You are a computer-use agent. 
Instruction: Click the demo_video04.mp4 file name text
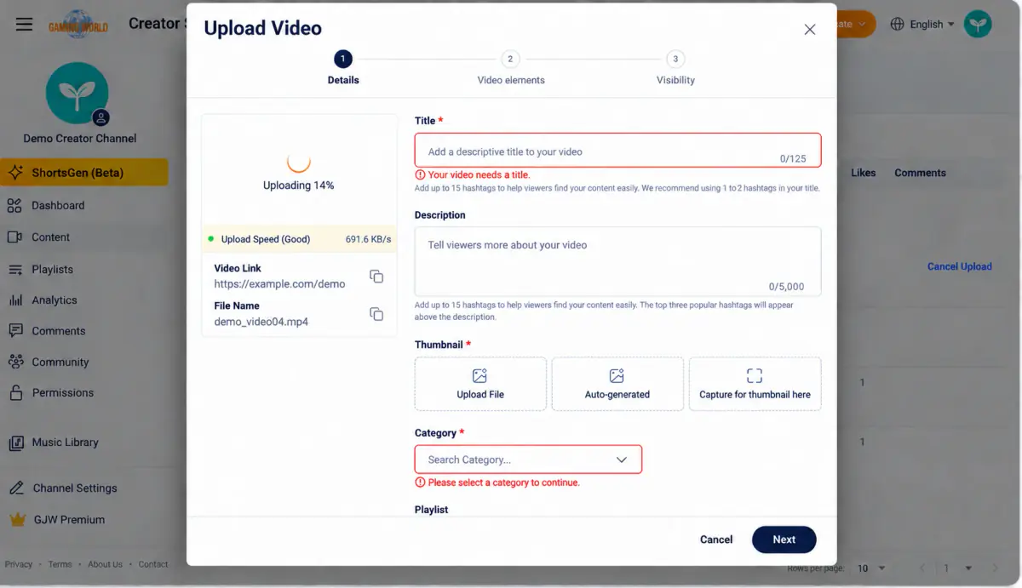tap(261, 323)
